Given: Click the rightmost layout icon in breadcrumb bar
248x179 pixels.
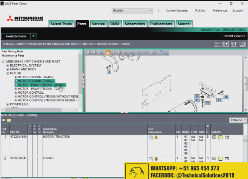Looking at the screenshot, I should [243, 44].
